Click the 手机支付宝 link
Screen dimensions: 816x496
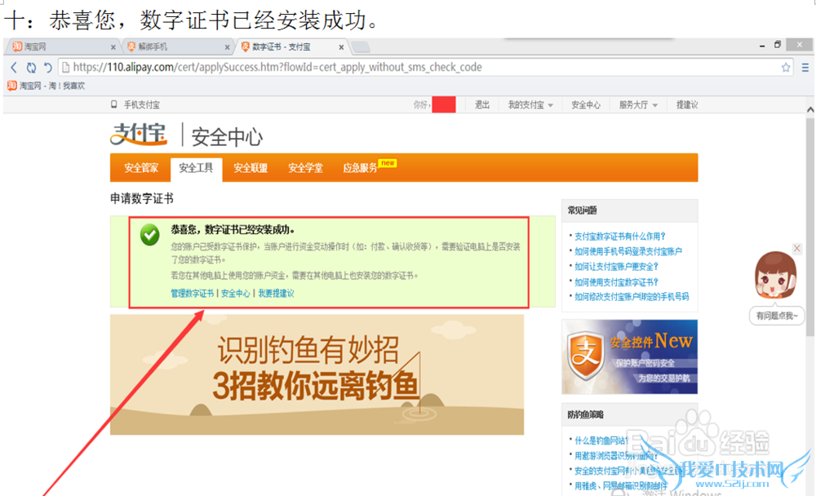pyautogui.click(x=141, y=104)
